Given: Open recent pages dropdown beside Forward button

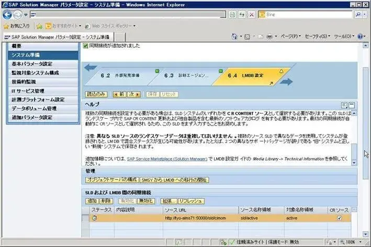Looking at the screenshot, I should click(26, 15).
